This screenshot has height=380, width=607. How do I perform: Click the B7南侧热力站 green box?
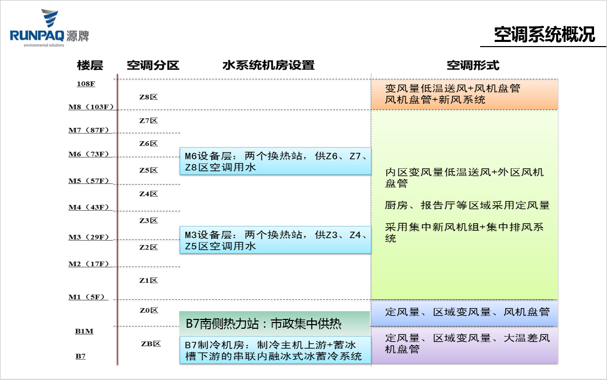click(274, 323)
